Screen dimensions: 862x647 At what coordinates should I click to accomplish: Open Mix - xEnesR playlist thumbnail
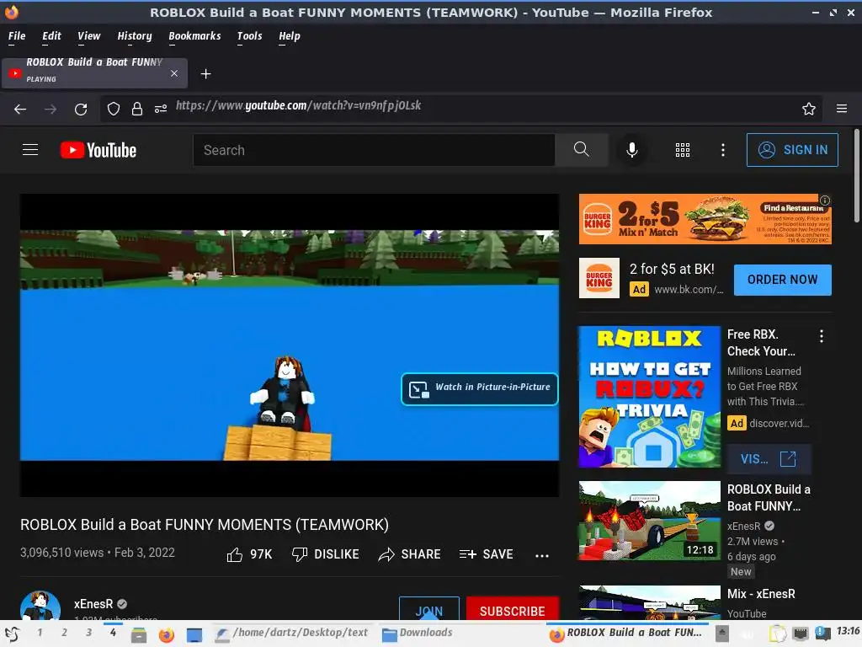tap(649, 602)
